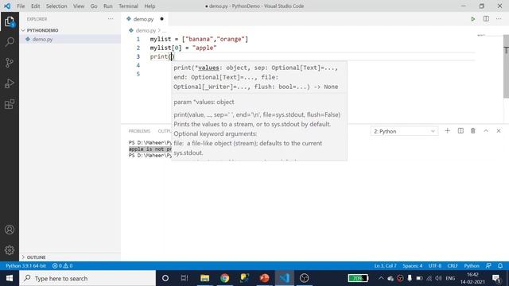This screenshot has width=509, height=286.
Task: Click the editor vertical scrollbar
Action: click(506, 66)
